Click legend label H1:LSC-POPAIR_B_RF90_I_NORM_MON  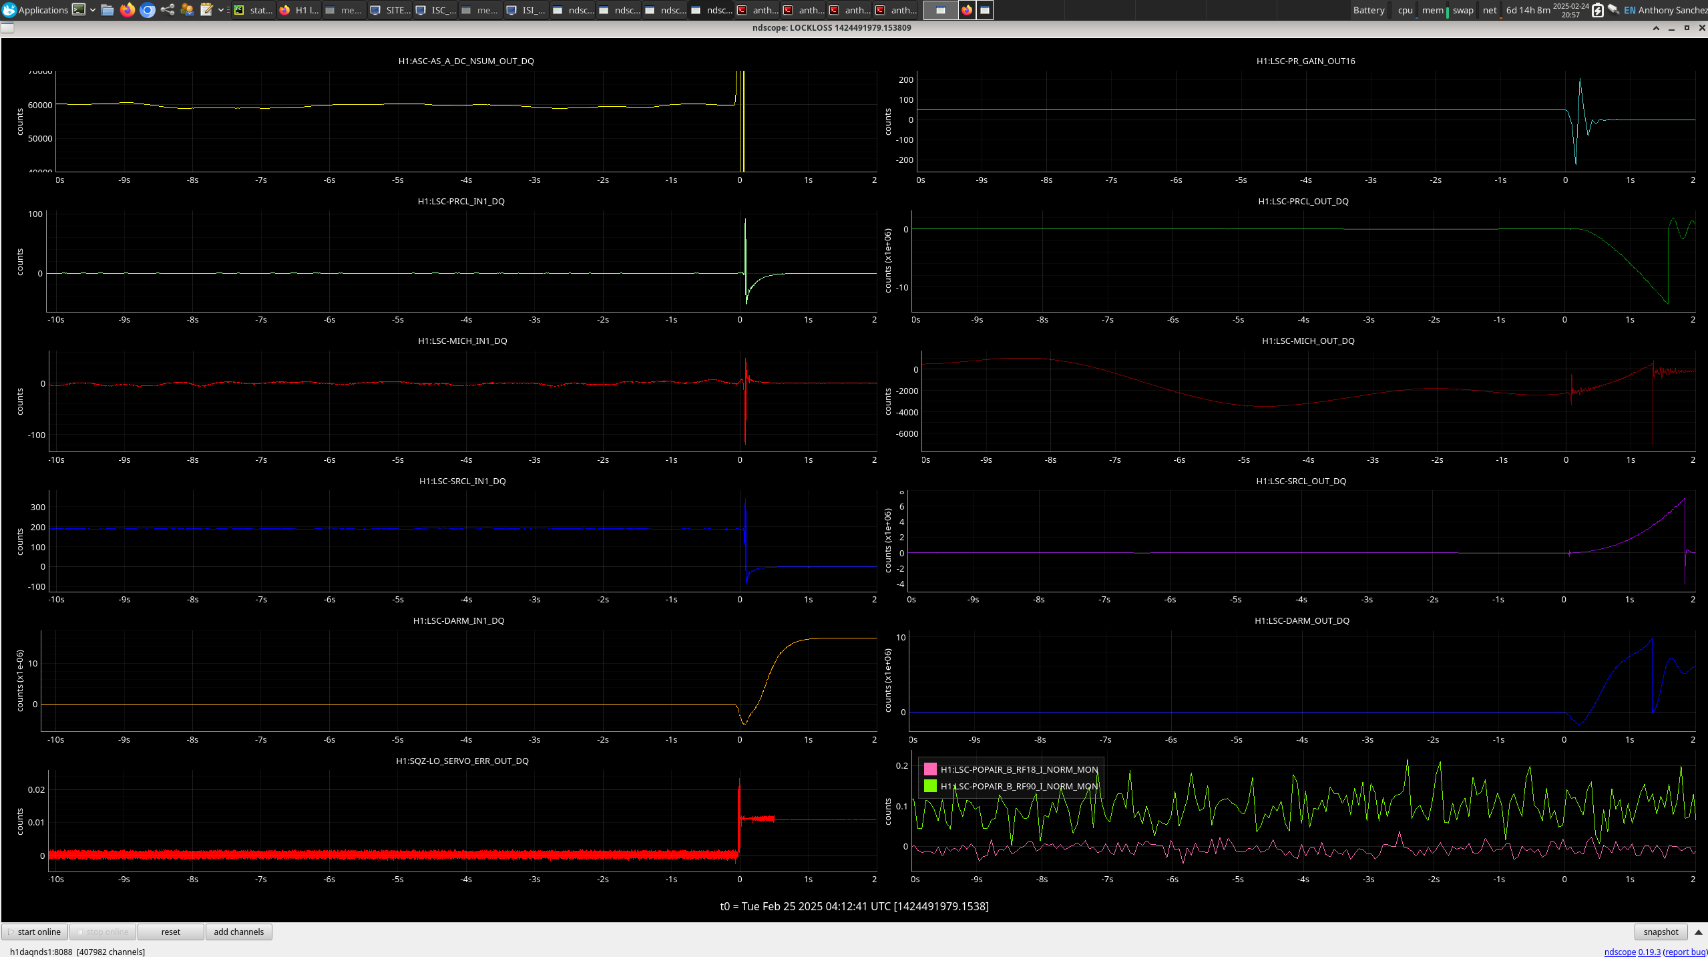(x=1019, y=786)
